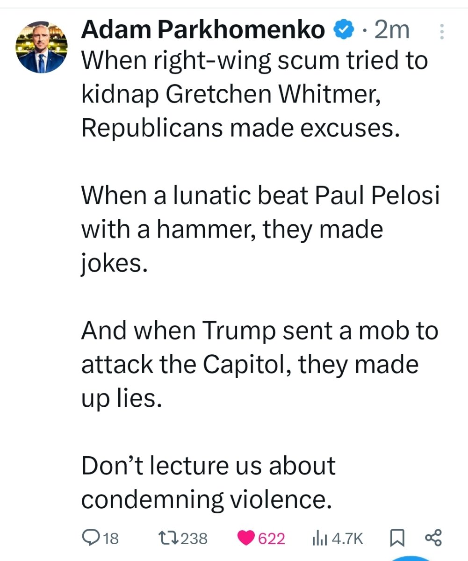Open the three-dot more options menu
The image size is (468, 561).
point(442,32)
